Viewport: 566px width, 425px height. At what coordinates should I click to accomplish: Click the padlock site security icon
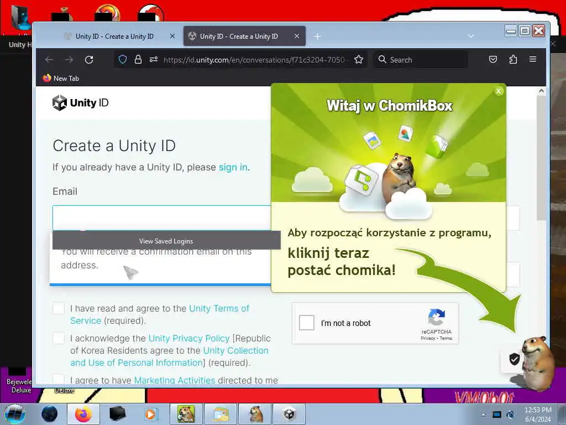[138, 59]
